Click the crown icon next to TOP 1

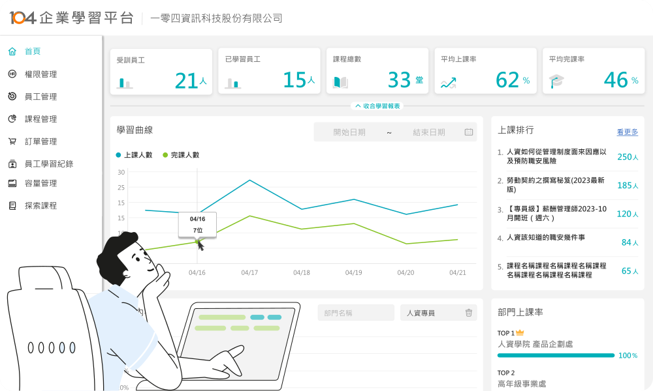(x=520, y=333)
